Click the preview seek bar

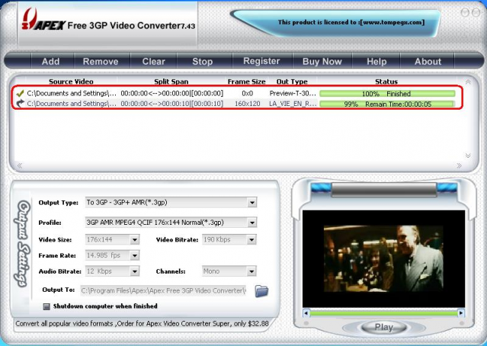[383, 313]
